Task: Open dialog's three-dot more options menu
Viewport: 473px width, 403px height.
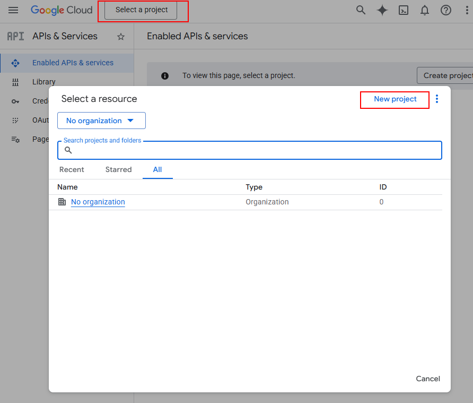Action: tap(437, 99)
